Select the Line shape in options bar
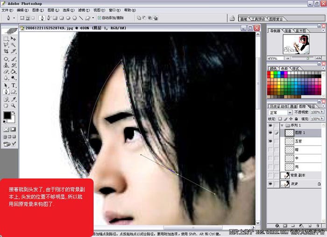 pos(81,18)
